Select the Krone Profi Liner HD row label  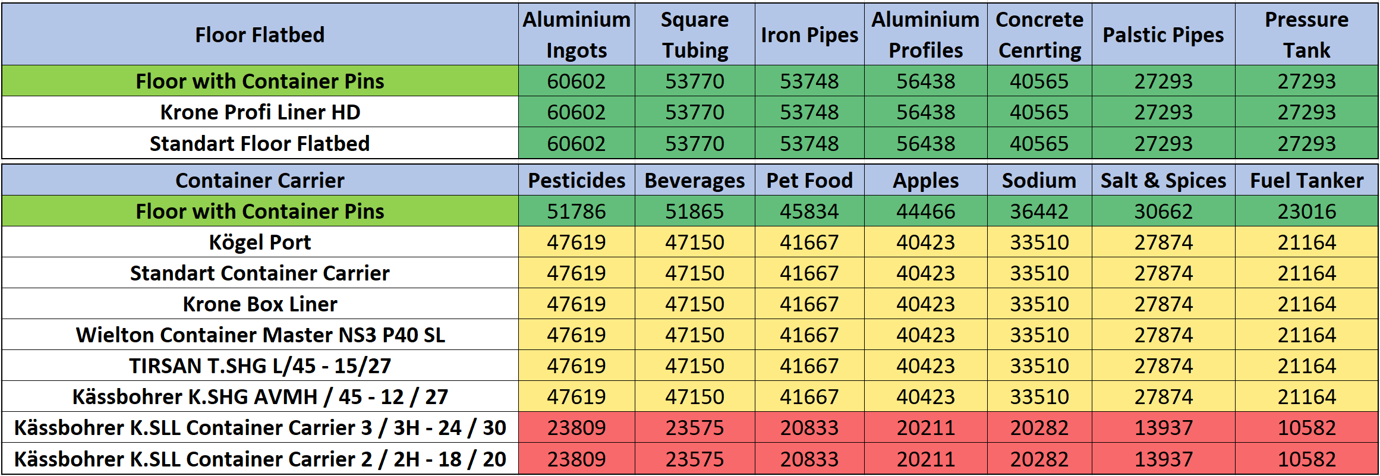260,112
